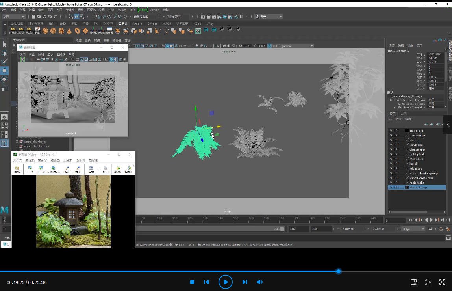Hide Moss Group with its V visibility toggle
Screen dimensions: 452x291
click(391, 187)
